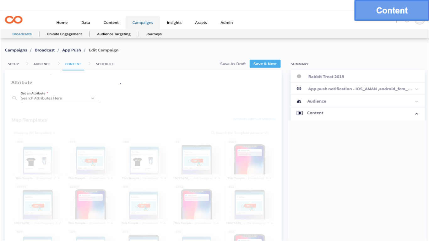Click the Save & Next button
Image resolution: width=429 pixels, height=241 pixels.
tap(265, 64)
